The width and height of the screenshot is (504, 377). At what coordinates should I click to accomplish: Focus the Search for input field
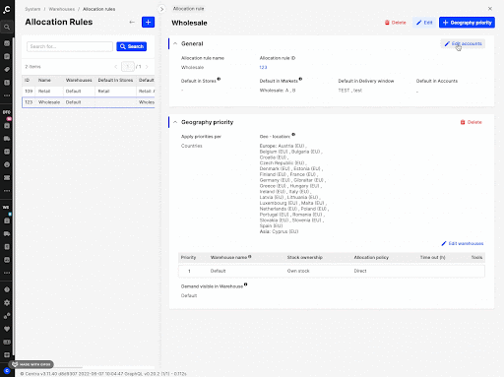pos(70,46)
